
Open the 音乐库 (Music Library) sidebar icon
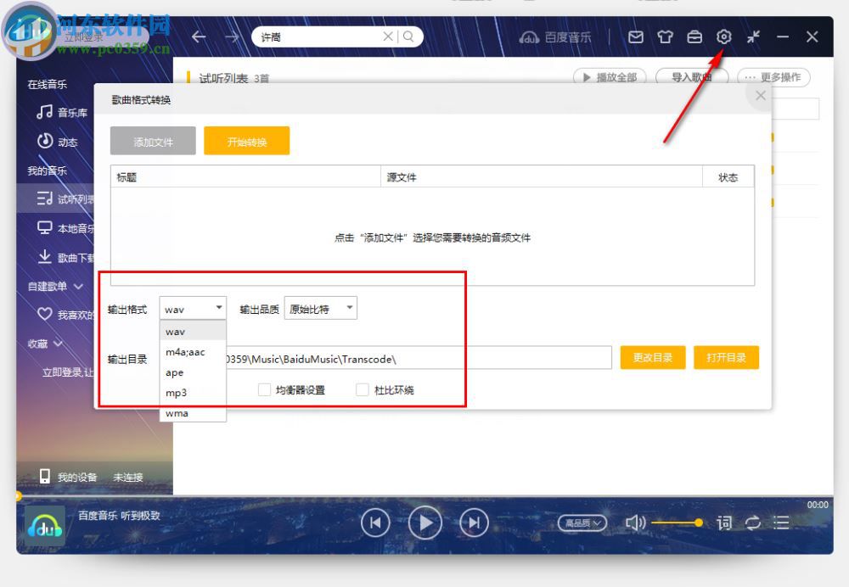coord(44,113)
